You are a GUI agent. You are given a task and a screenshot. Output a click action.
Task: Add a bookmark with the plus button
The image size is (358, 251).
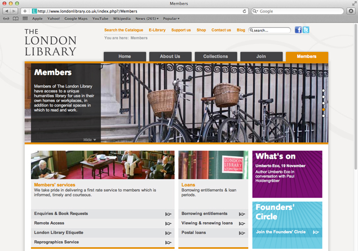[x=25, y=11]
